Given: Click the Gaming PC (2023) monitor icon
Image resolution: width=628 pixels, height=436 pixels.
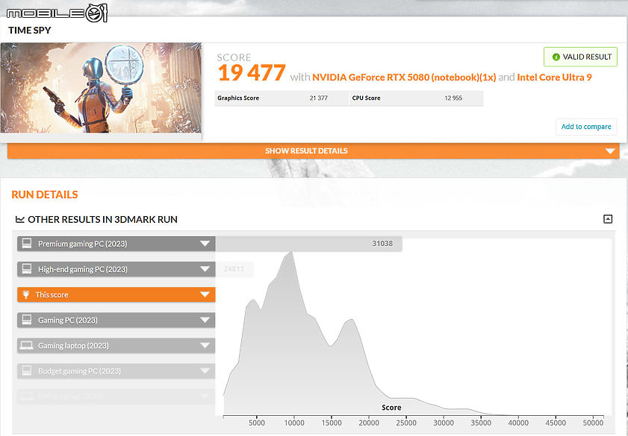Looking at the screenshot, I should point(27,320).
